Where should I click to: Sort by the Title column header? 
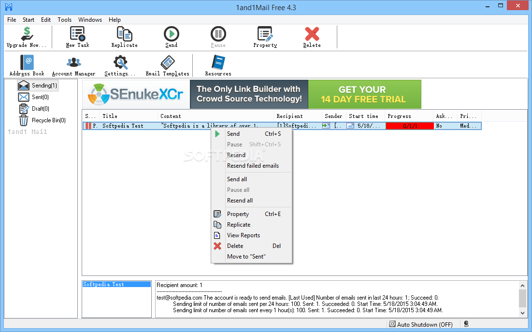[129, 116]
